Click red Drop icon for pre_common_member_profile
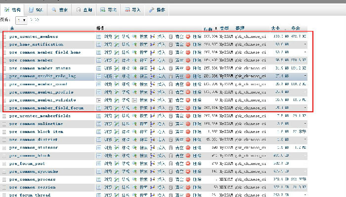 tap(188, 92)
